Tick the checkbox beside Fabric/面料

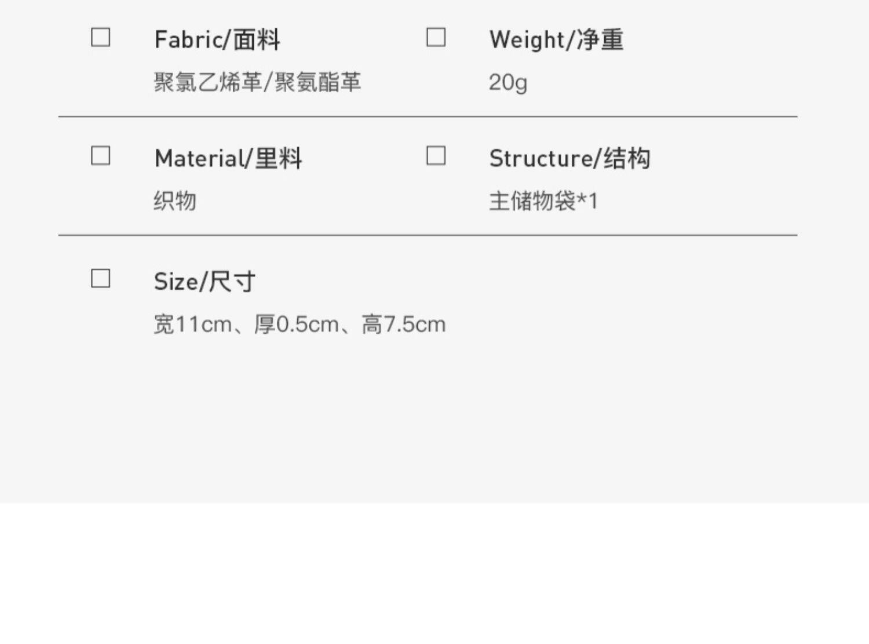tap(101, 38)
